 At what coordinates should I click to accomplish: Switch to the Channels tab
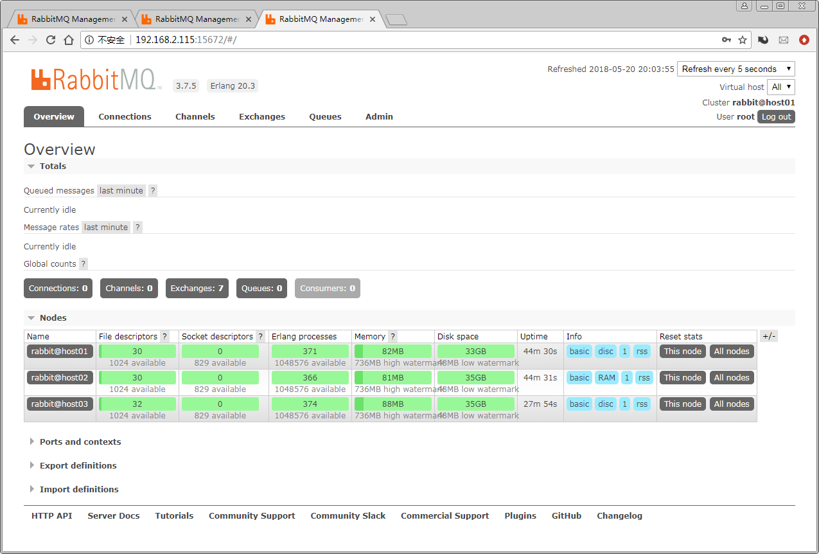pyautogui.click(x=195, y=116)
